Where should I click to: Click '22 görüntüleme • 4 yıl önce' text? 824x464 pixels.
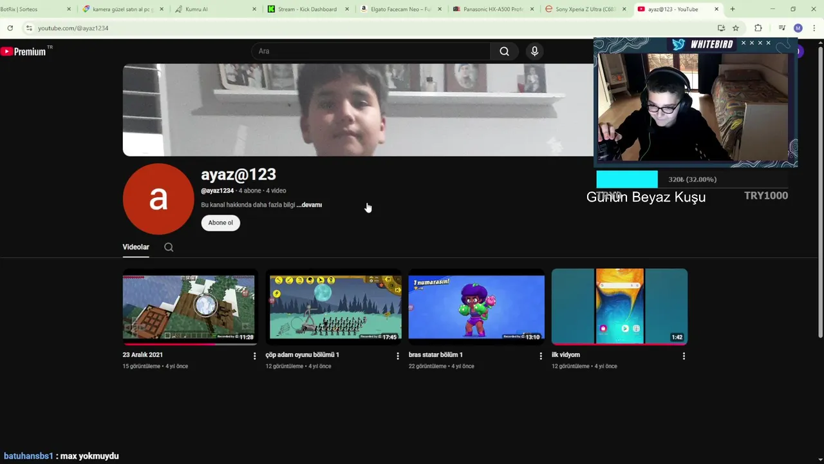point(441,367)
